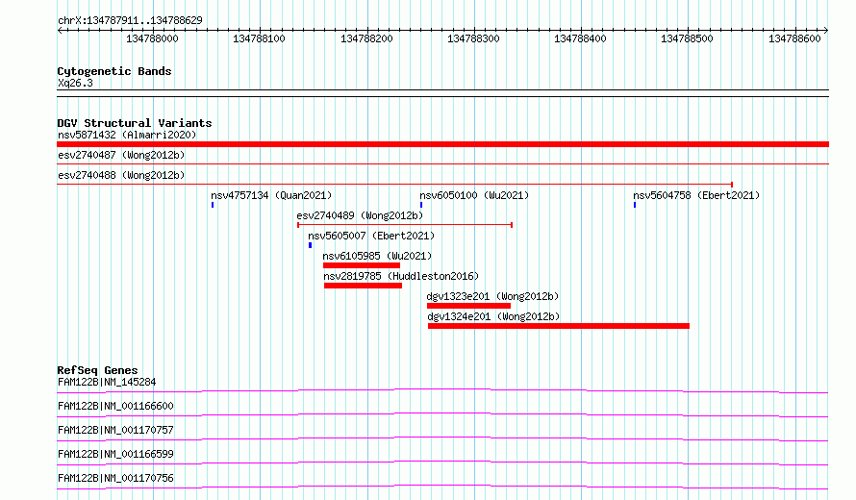Click the nsv5604758 (Ebert2021) label
Image resolution: width=856 pixels, height=500 pixels.
pyautogui.click(x=696, y=195)
